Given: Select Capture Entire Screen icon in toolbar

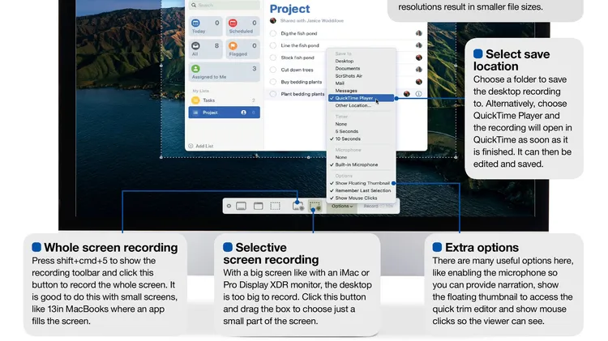Looking at the screenshot, I should [242, 207].
